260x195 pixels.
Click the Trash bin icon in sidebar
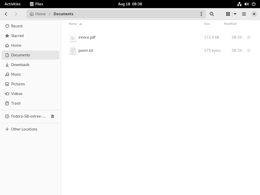pos(7,103)
